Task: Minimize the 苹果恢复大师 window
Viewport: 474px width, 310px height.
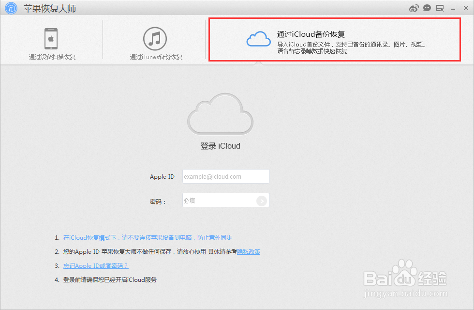Action: click(x=453, y=9)
